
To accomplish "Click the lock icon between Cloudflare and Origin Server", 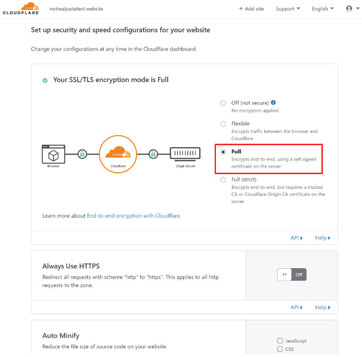I will [x=154, y=154].
